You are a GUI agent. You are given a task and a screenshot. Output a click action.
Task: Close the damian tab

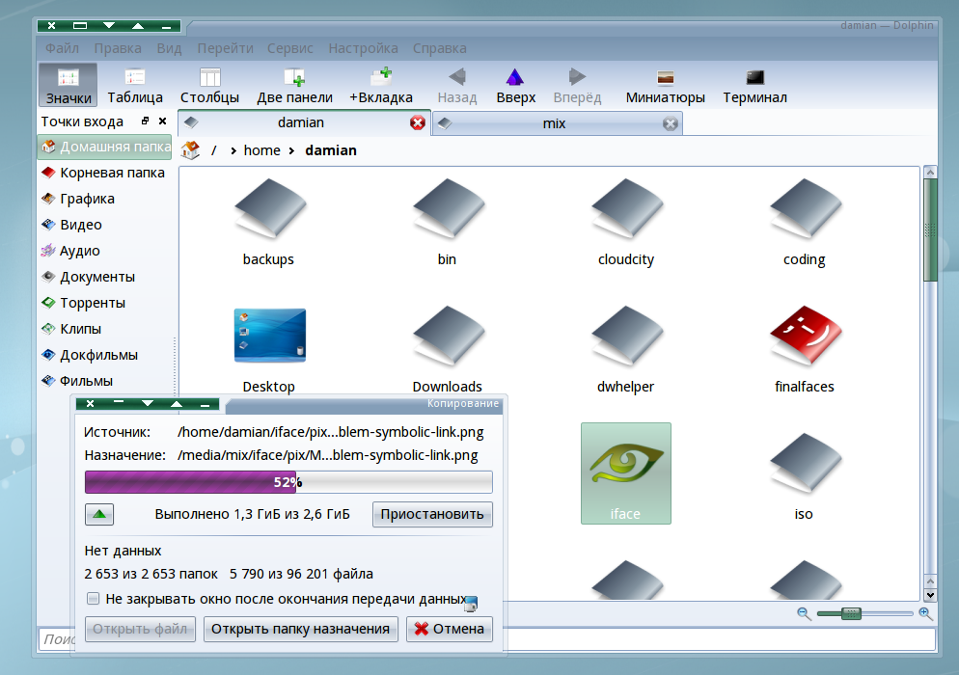(x=418, y=122)
